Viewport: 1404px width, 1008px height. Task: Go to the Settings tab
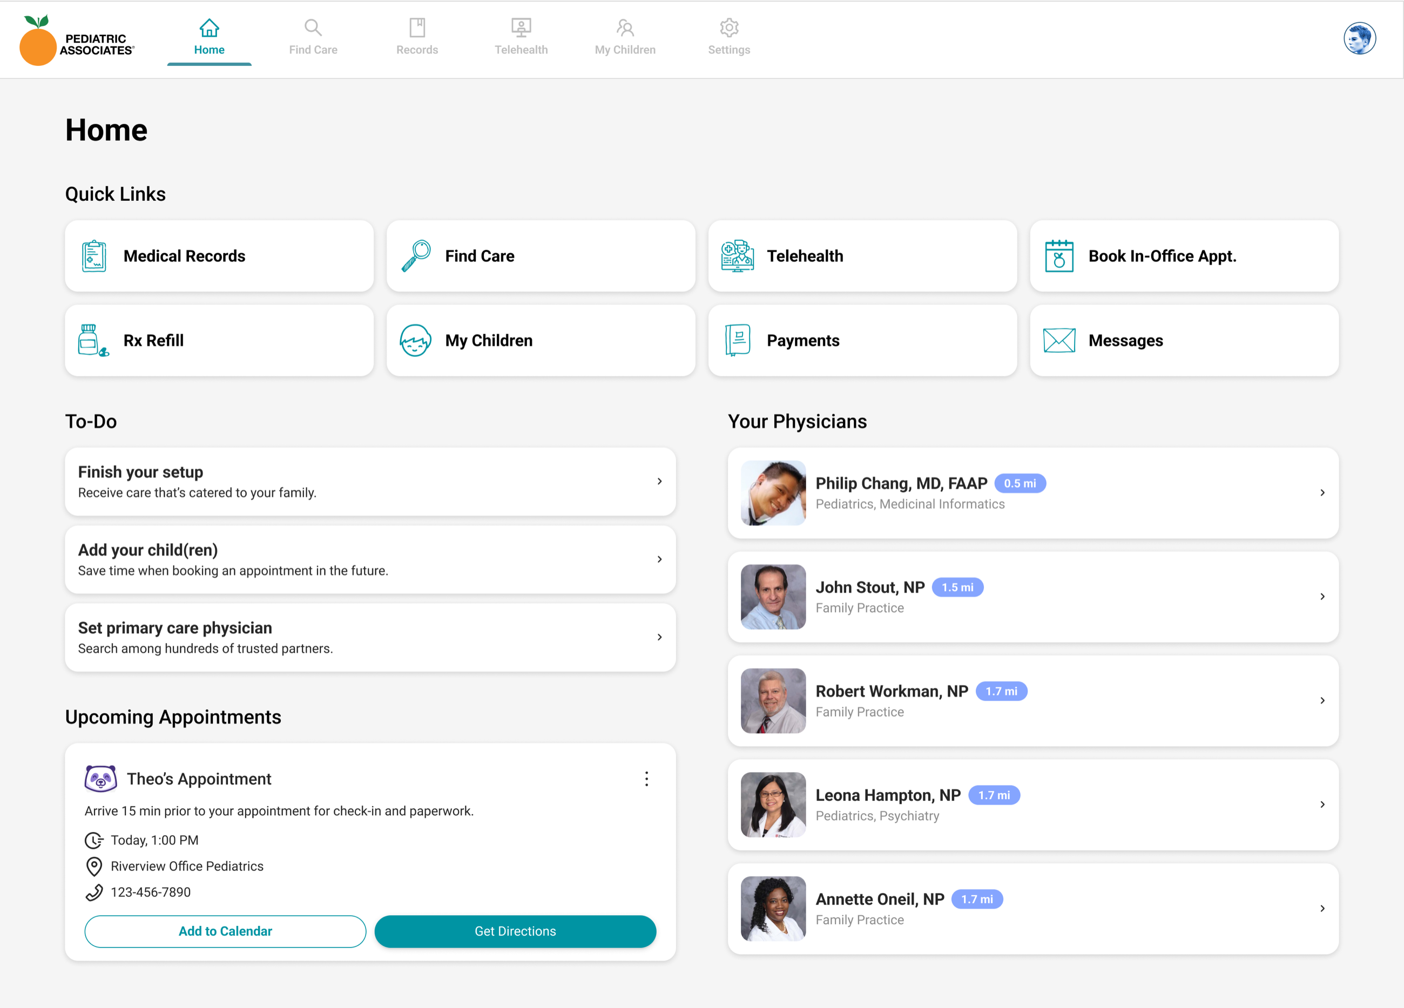coord(729,38)
